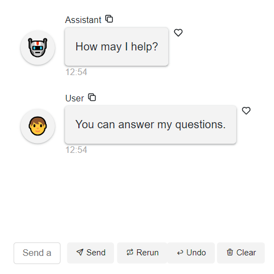Click the Undo arrow icon
Screen dimensions: 274x274
(x=180, y=253)
